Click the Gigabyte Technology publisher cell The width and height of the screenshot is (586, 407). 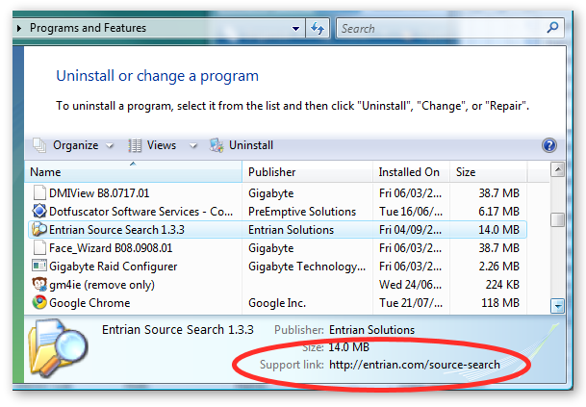(307, 267)
